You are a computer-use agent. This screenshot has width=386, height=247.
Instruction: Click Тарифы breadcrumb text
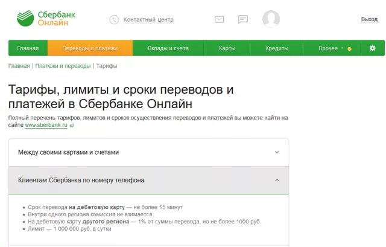[107, 66]
